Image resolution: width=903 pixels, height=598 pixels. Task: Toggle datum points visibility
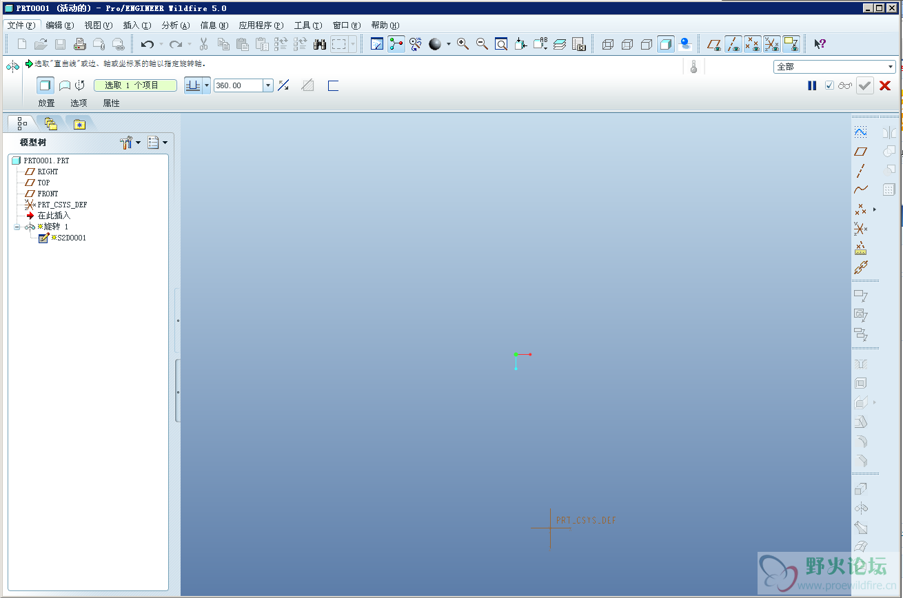[753, 44]
